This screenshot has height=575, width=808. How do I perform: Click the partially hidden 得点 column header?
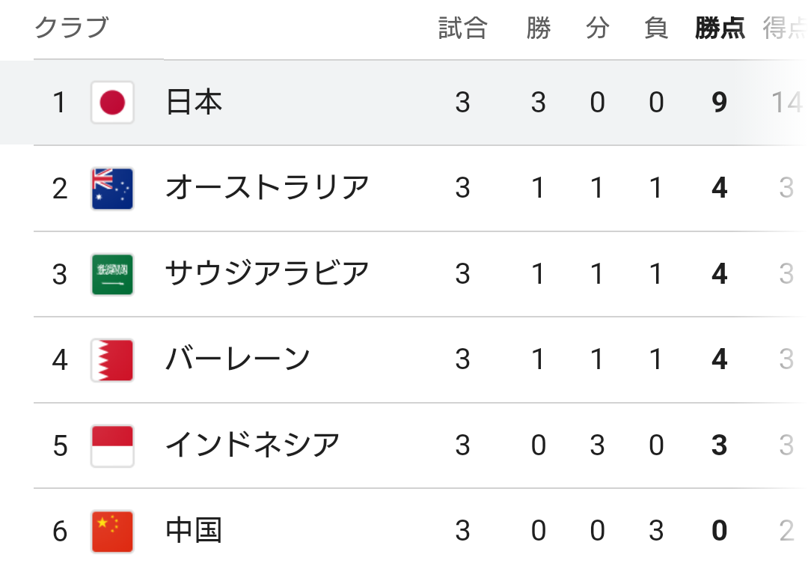tap(783, 28)
